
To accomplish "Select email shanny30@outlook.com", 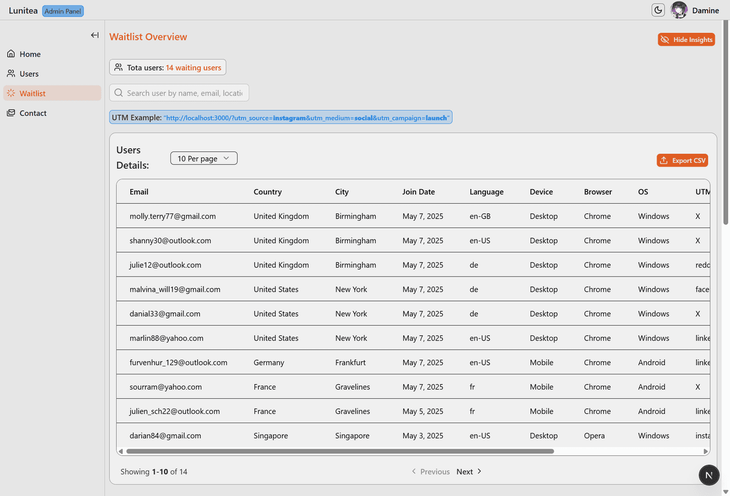I will pyautogui.click(x=170, y=241).
